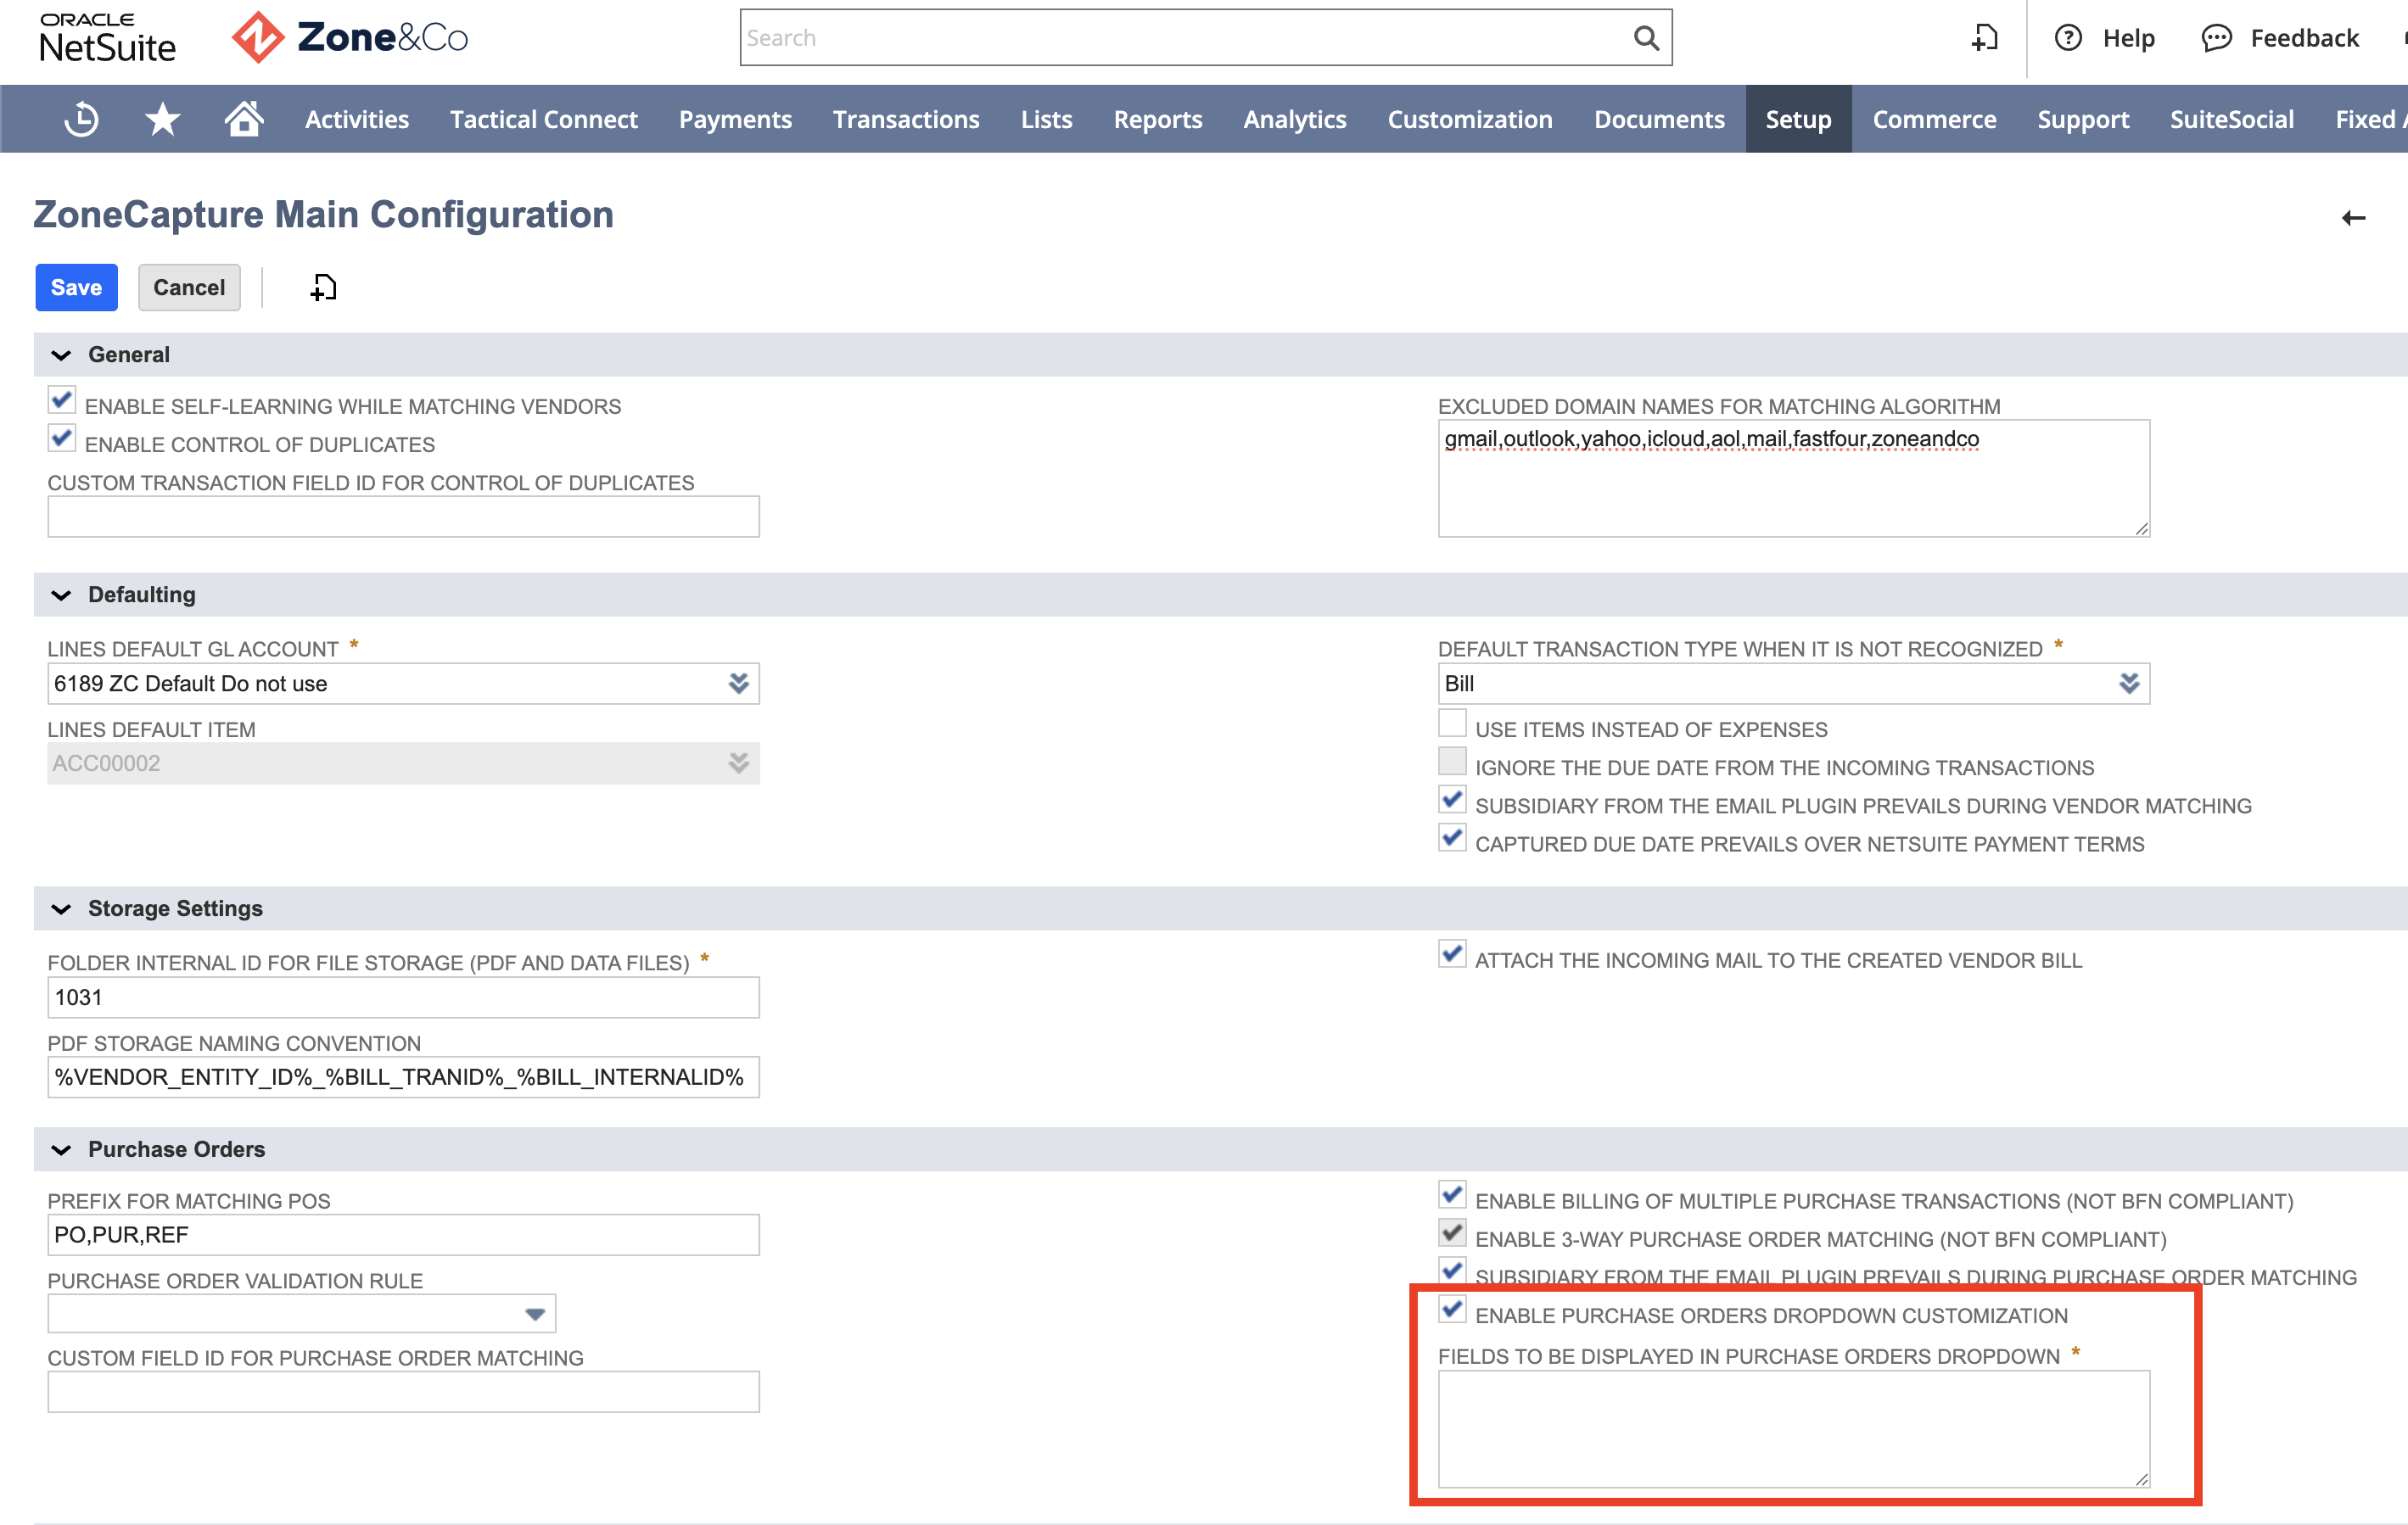
Task: Click the Create New icon in header
Action: (1984, 38)
